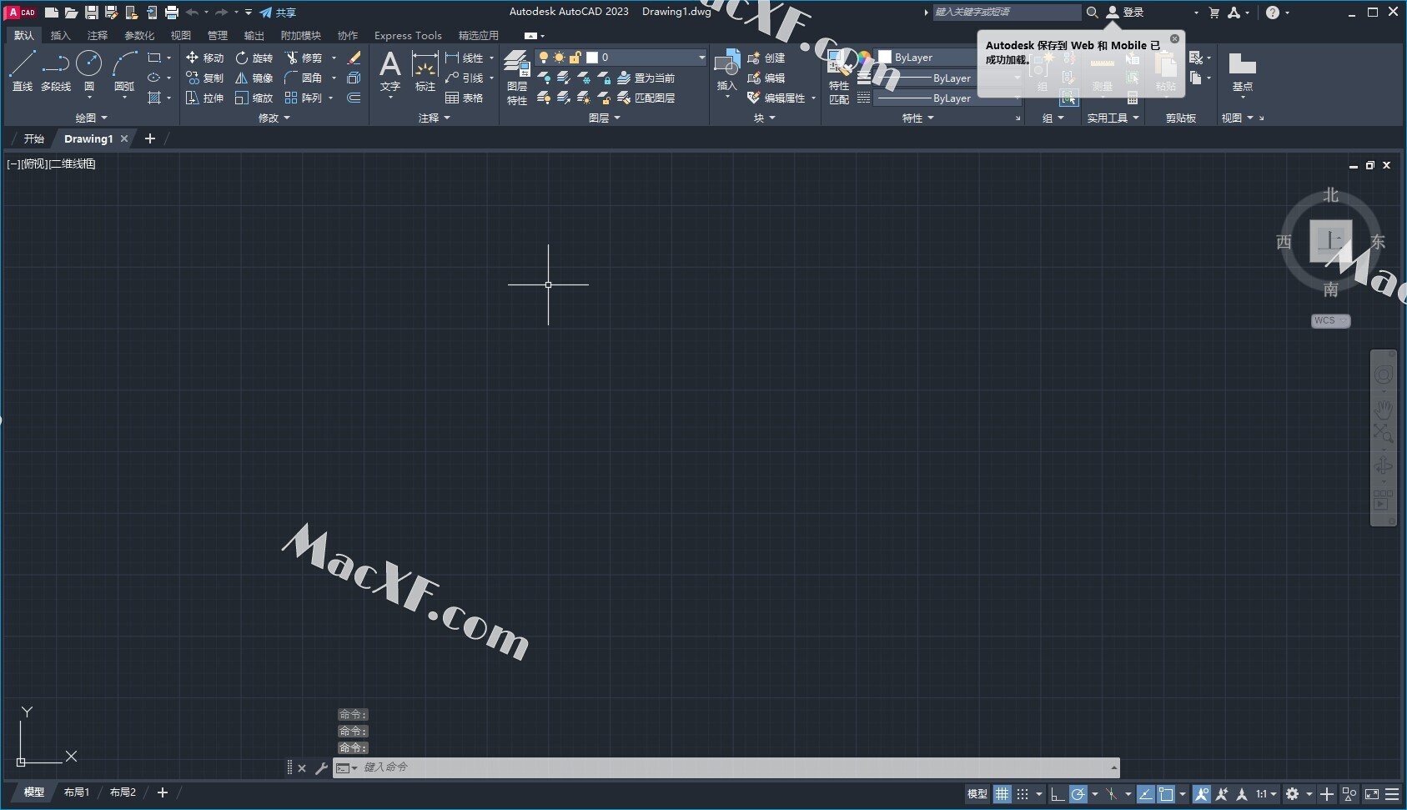The width and height of the screenshot is (1407, 810).
Task: Click the 复制 (Copy) tool
Action: [x=204, y=78]
